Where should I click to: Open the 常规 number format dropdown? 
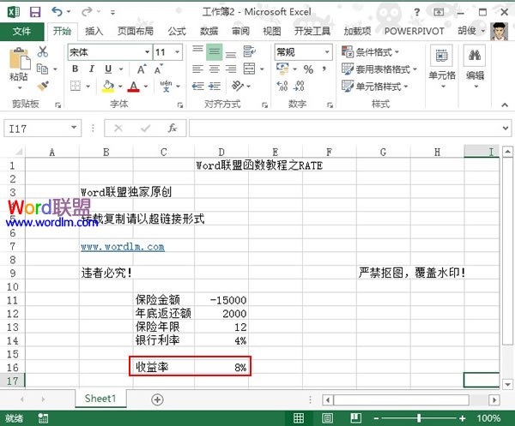(x=327, y=52)
